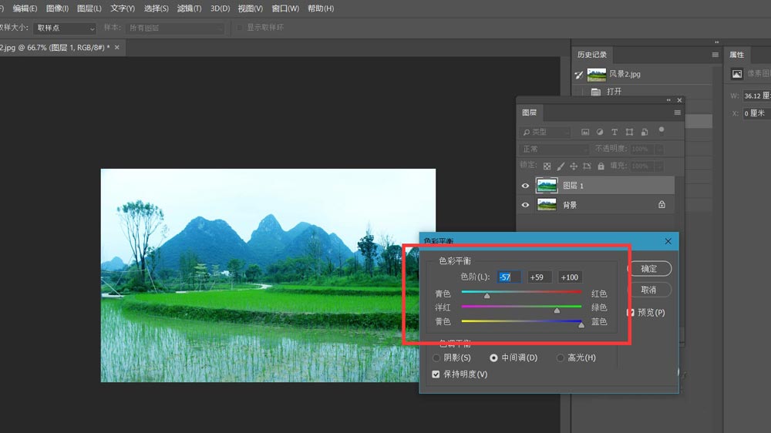Toggle the 保持明度(V) checkbox
771x433 pixels.
click(436, 374)
